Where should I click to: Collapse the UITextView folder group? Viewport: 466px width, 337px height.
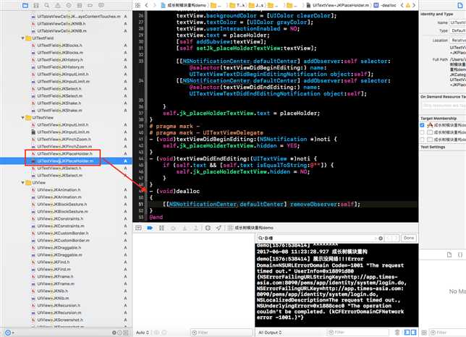point(22,118)
